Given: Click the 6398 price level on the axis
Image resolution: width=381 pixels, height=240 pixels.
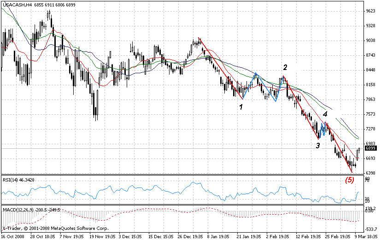Looking at the screenshot, I should [370, 173].
